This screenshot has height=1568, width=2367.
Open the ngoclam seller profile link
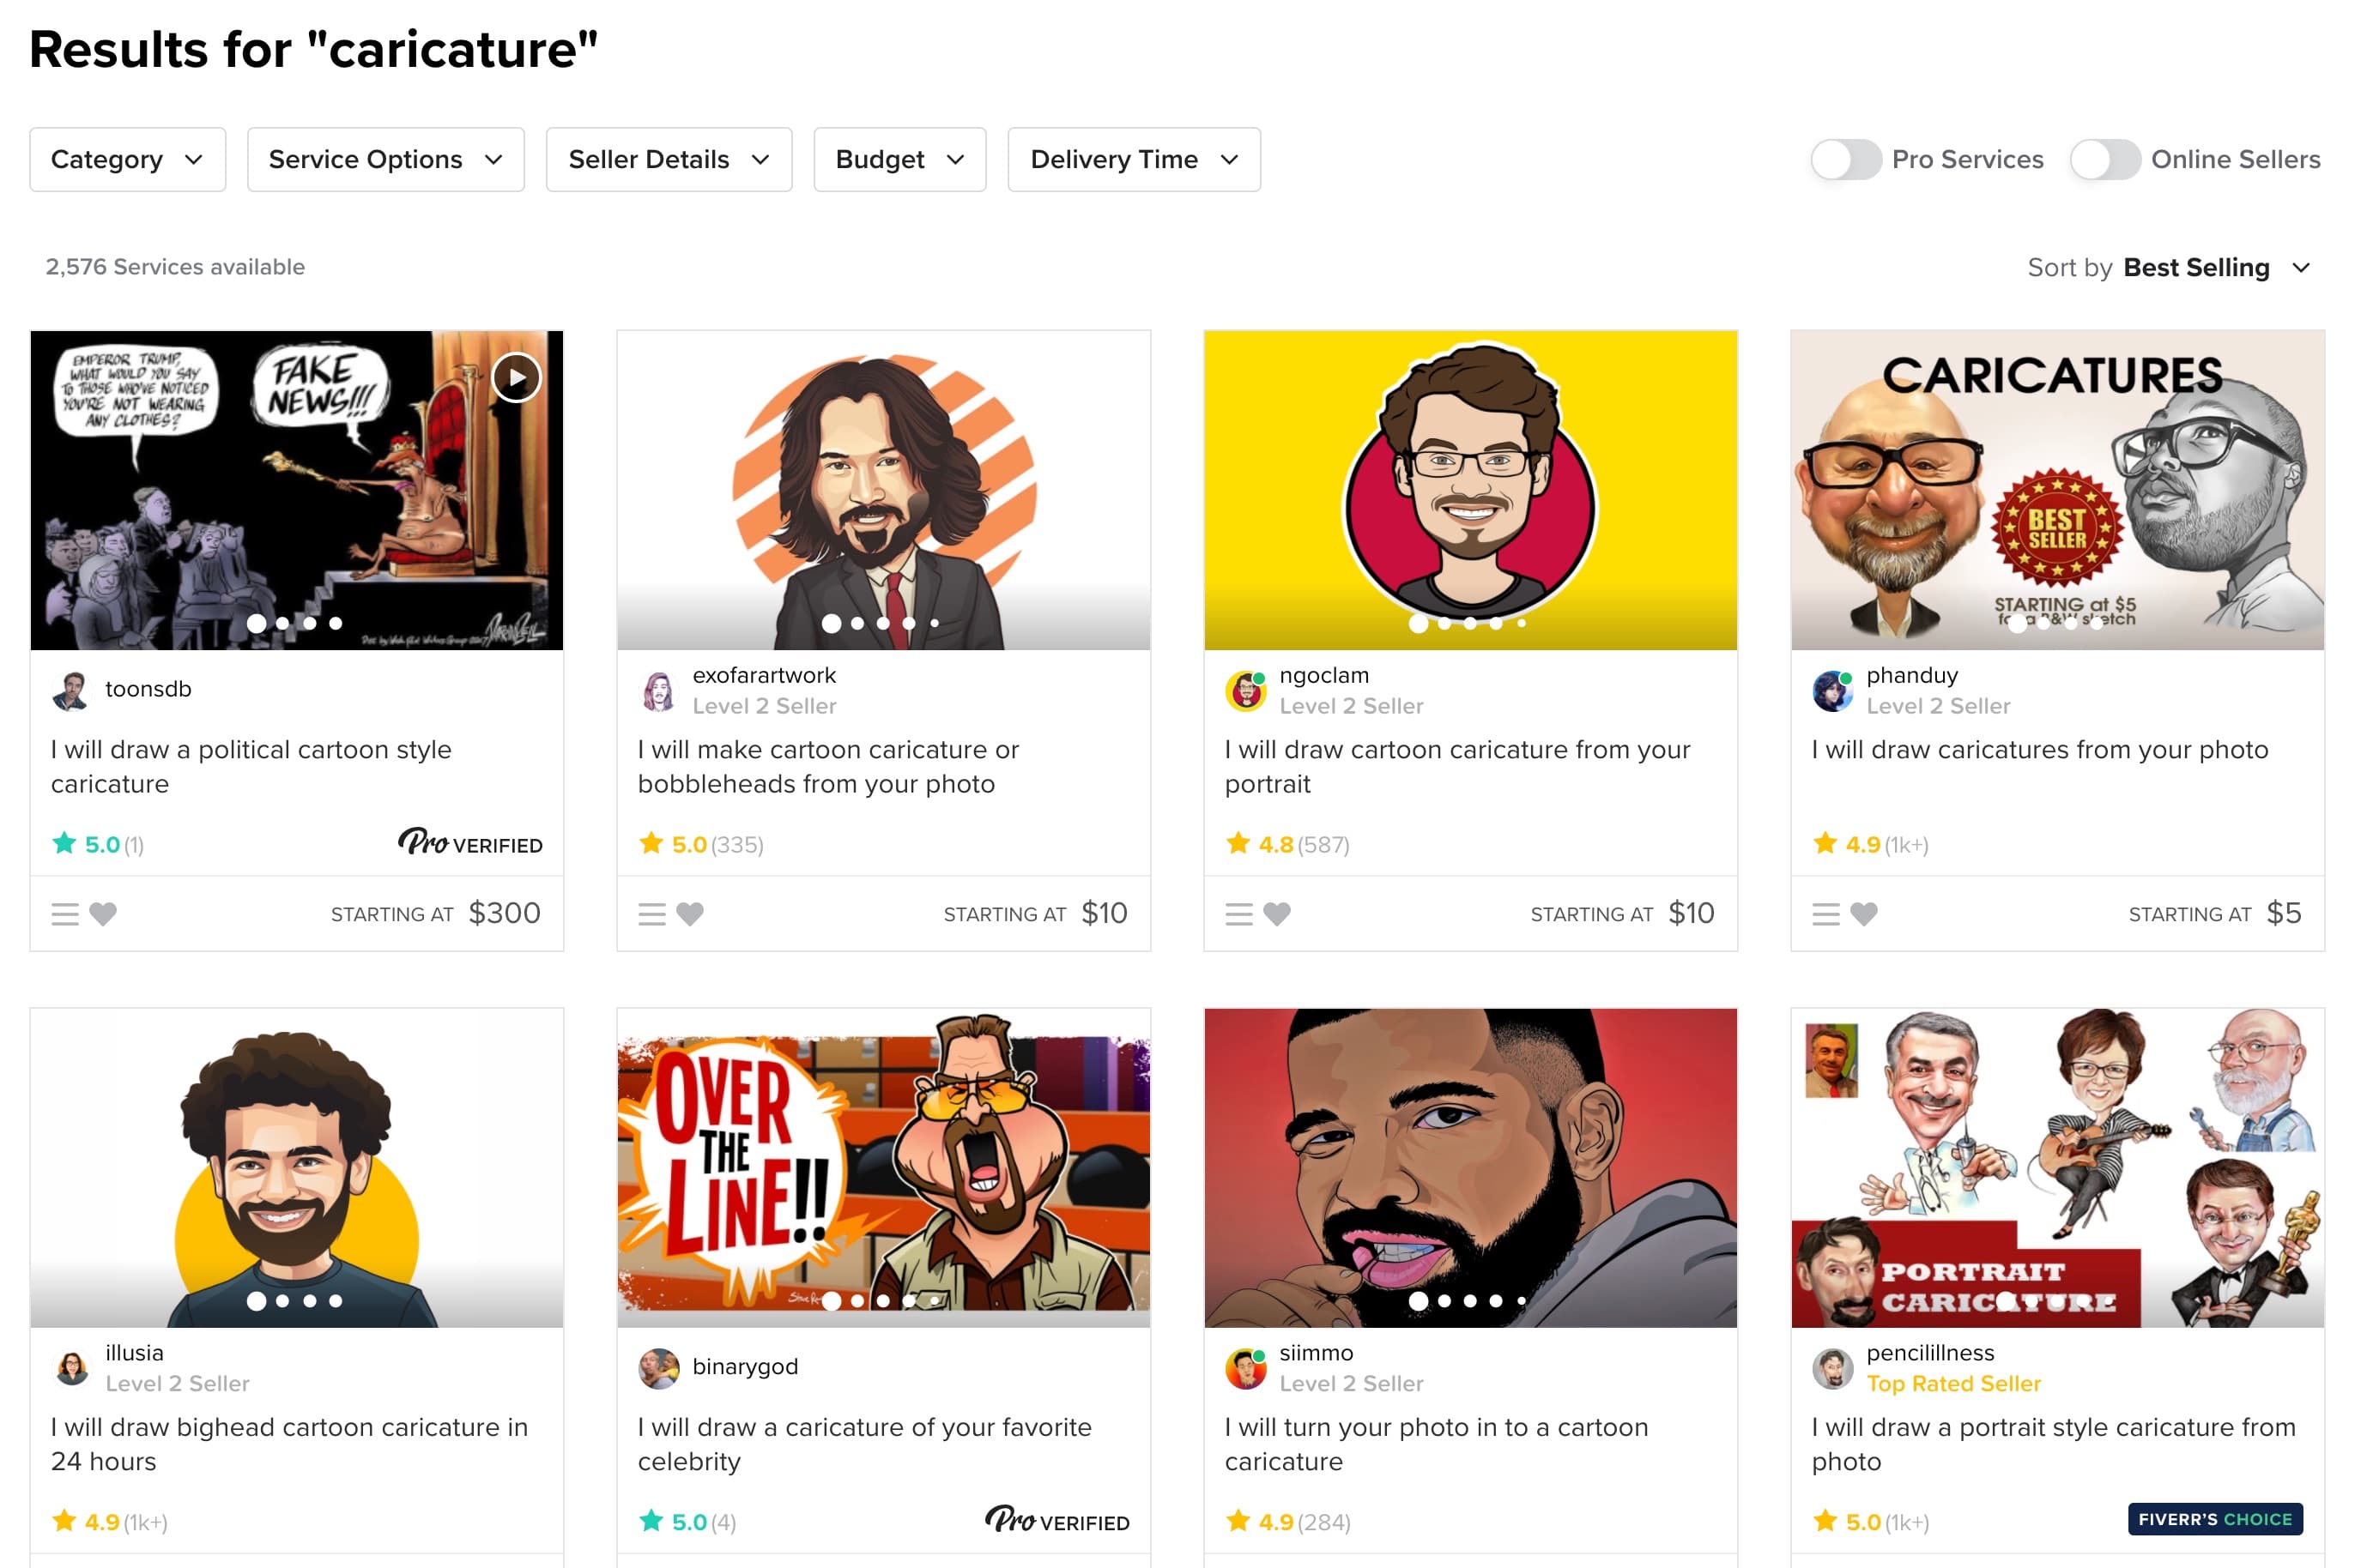pos(1323,676)
